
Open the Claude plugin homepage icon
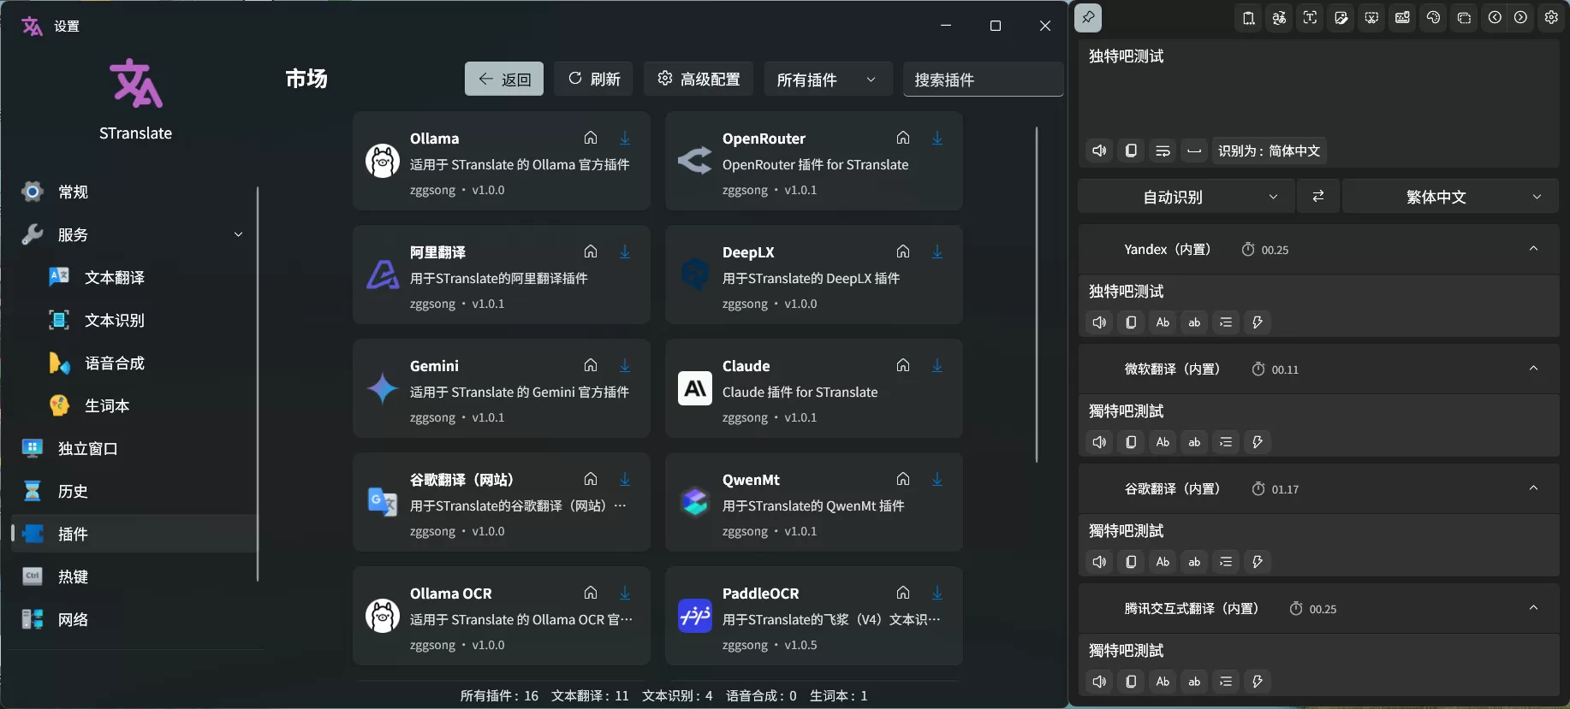[x=903, y=365]
